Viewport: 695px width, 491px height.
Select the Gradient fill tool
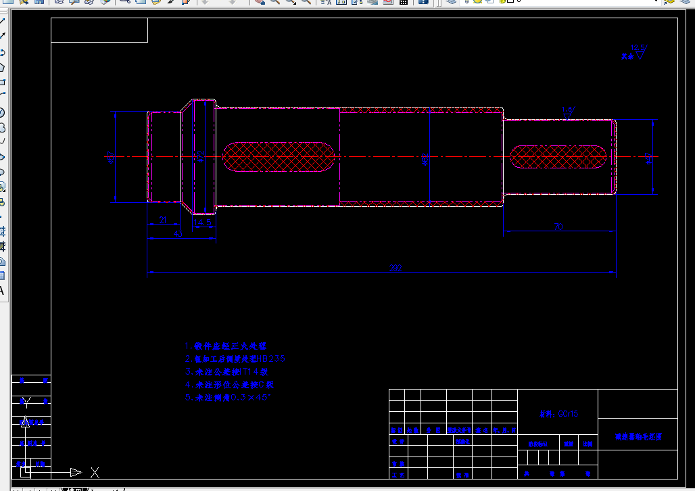pyautogui.click(x=2, y=246)
